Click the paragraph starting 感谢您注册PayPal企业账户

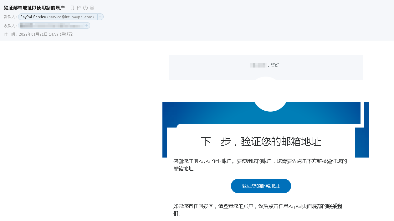tap(260, 165)
